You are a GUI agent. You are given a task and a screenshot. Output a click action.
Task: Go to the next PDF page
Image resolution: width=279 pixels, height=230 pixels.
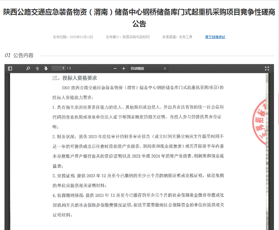pos(46,69)
